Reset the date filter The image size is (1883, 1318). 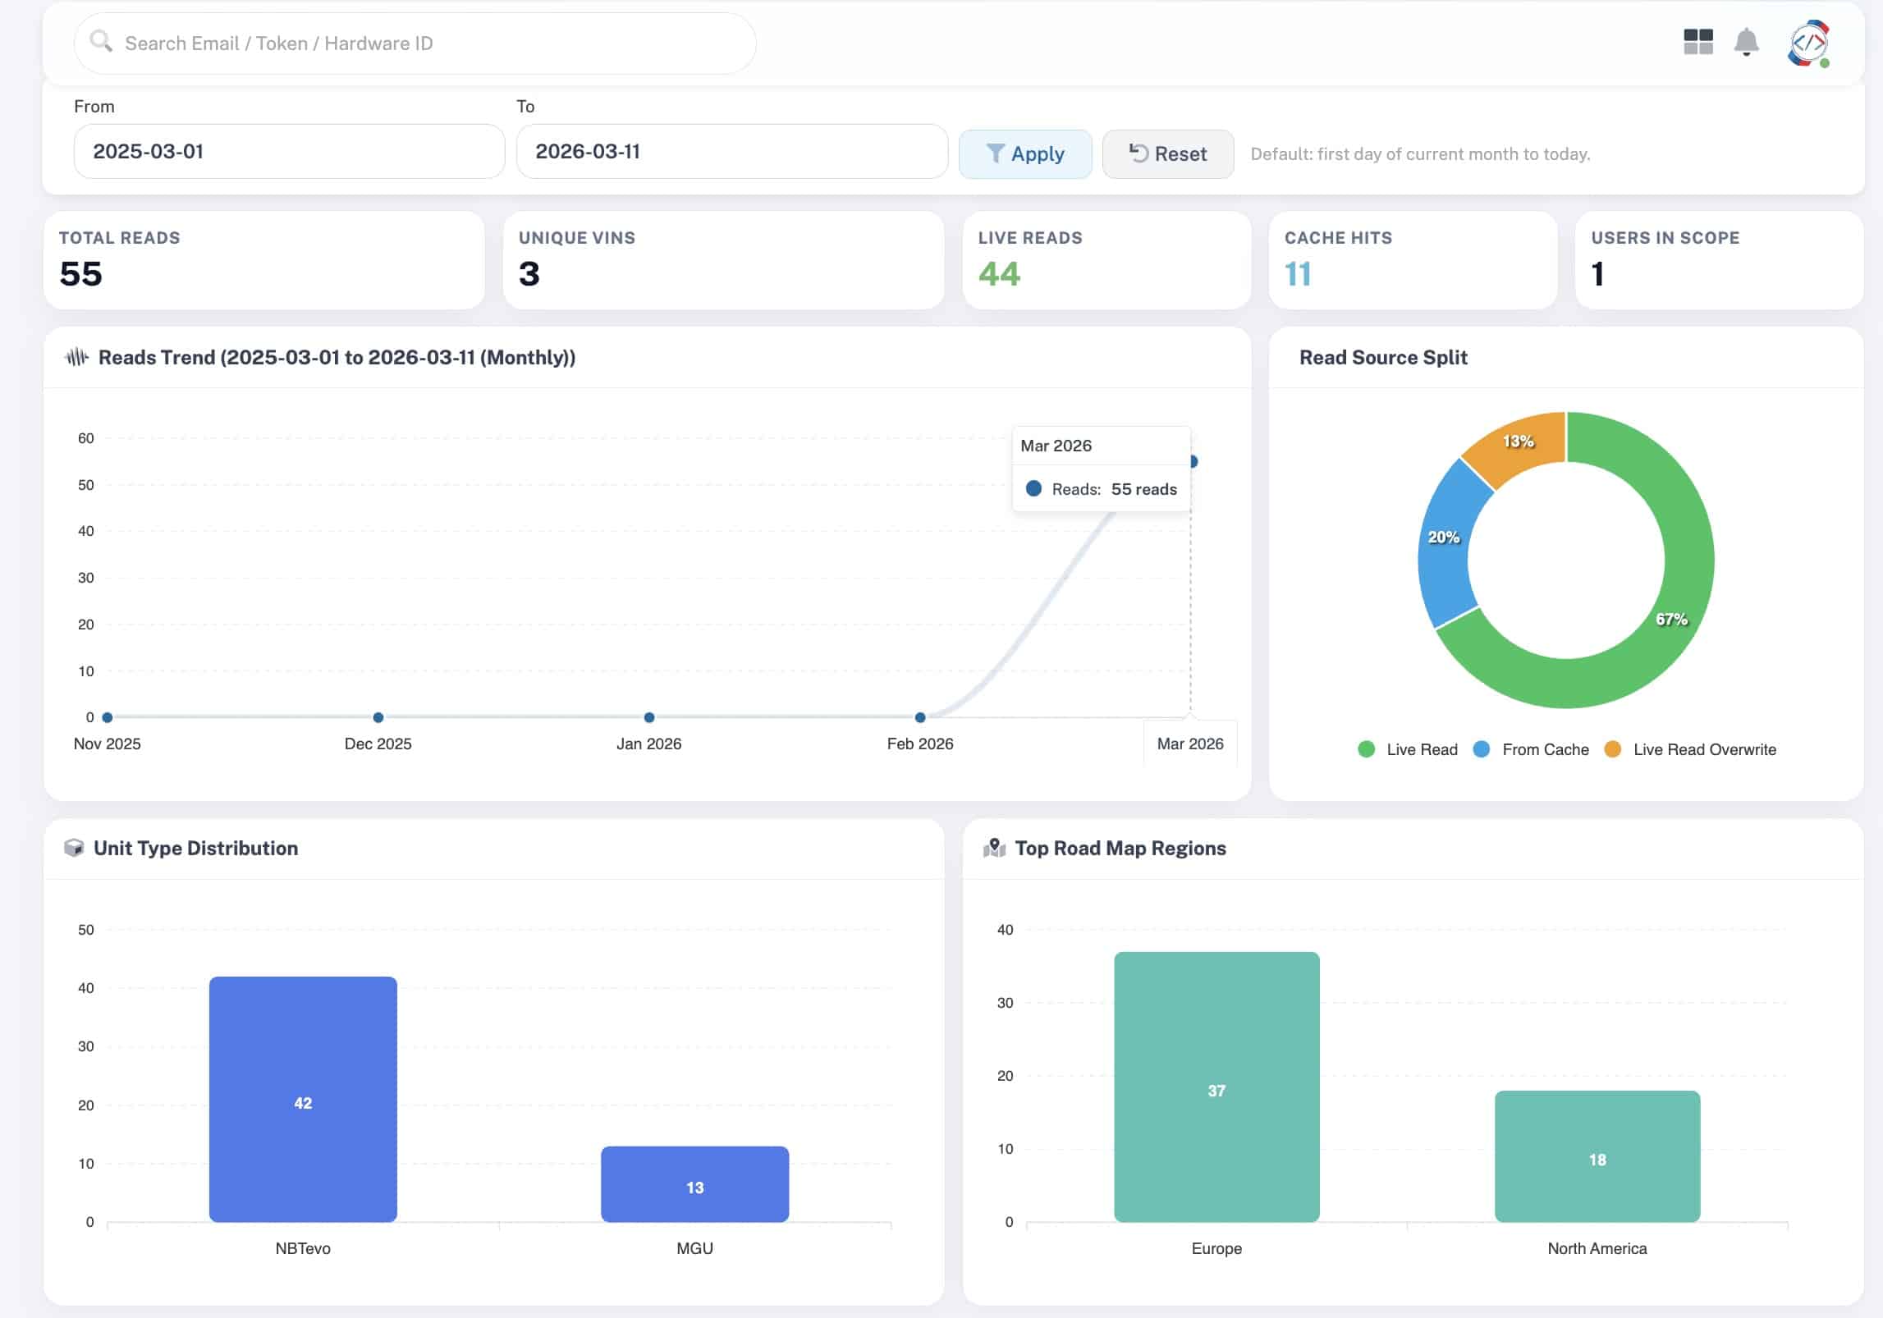(1167, 153)
